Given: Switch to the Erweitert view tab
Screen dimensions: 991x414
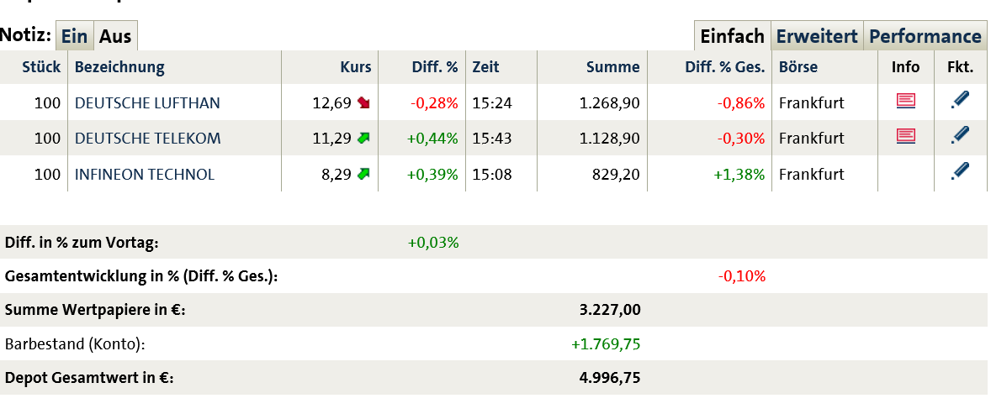Looking at the screenshot, I should tap(817, 37).
